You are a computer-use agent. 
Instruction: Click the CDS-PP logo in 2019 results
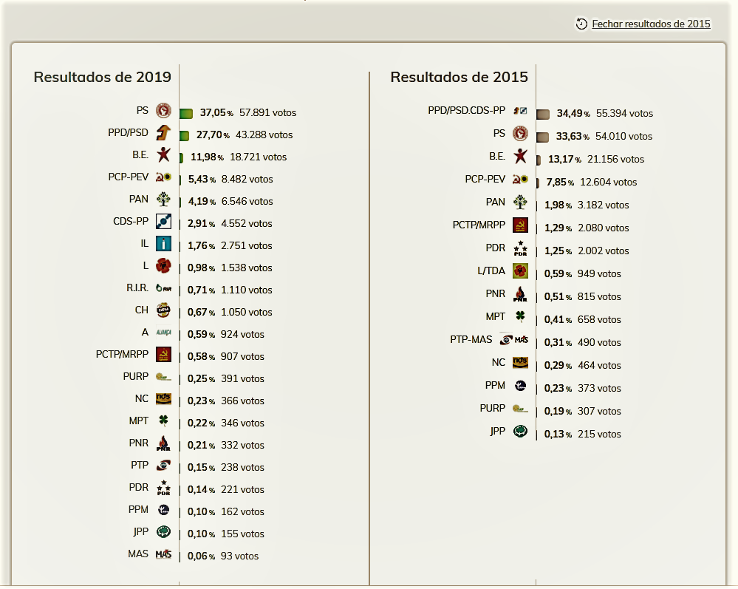(163, 222)
